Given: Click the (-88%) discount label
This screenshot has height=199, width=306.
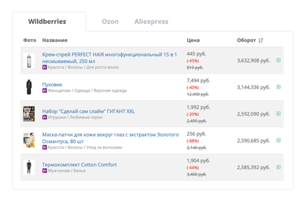Looking at the screenshot, I should pos(193,141).
